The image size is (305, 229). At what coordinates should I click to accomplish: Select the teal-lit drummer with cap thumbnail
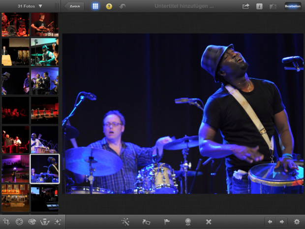pyautogui.click(x=45, y=52)
